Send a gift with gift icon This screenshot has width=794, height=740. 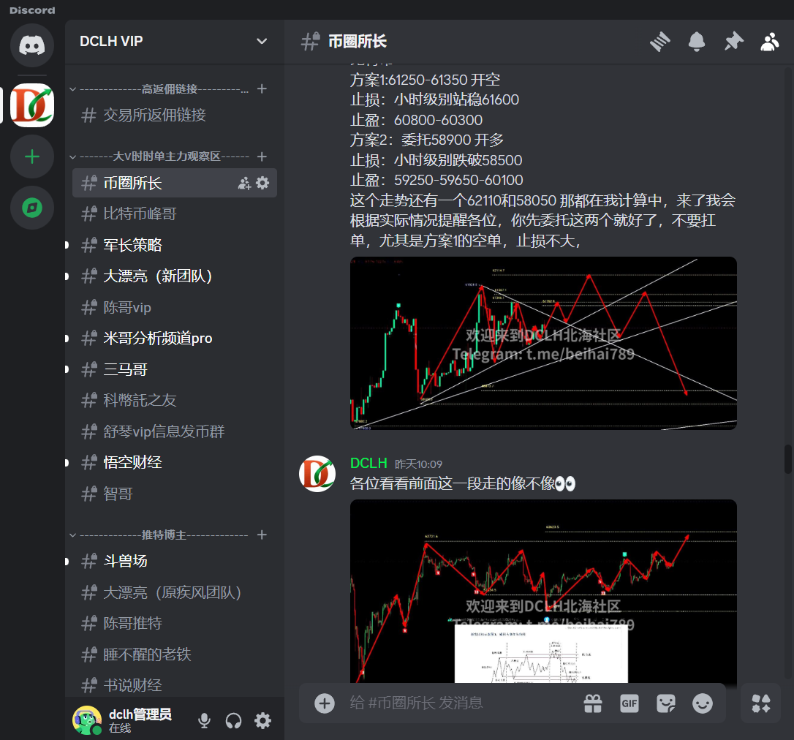(592, 703)
